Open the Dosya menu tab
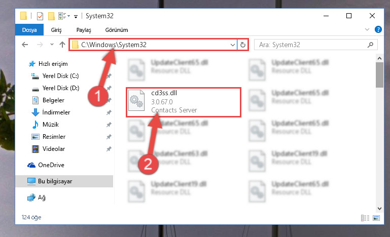This screenshot has height=237, width=390. tap(29, 30)
